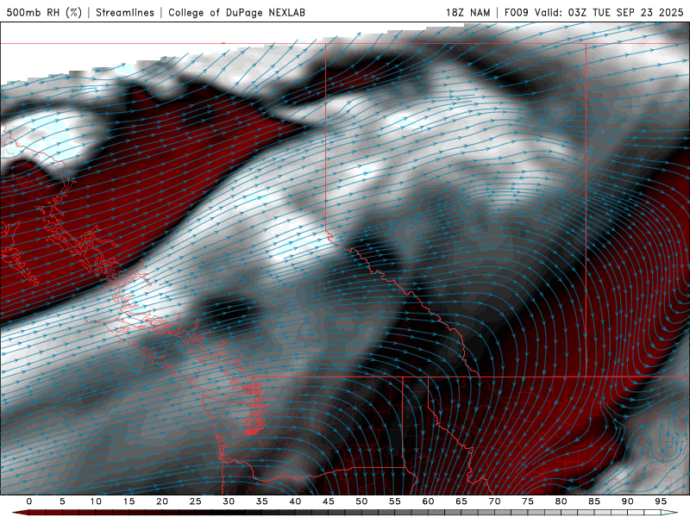Screen dimensions: 690x517
Task: Click the "55" colorbar scale label
Action: 395,501
